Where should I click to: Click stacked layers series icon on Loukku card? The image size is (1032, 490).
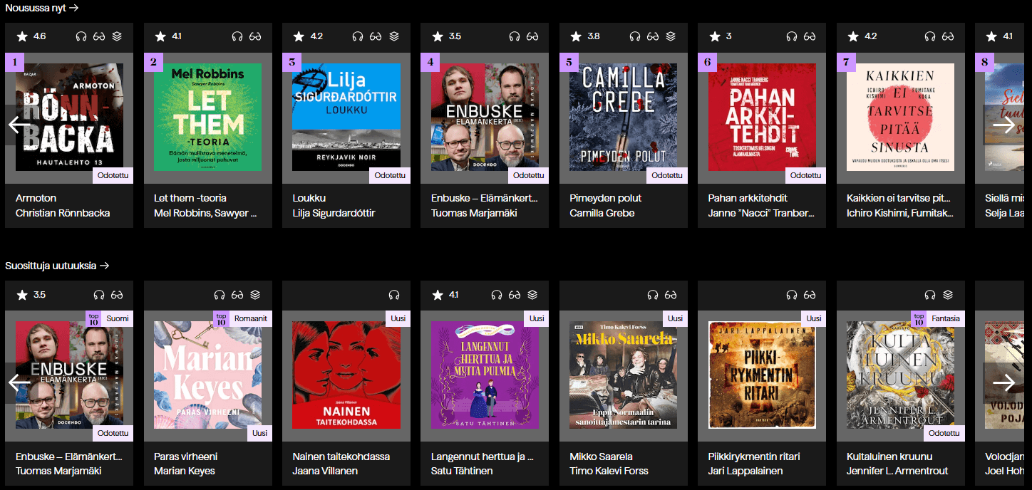tap(394, 36)
